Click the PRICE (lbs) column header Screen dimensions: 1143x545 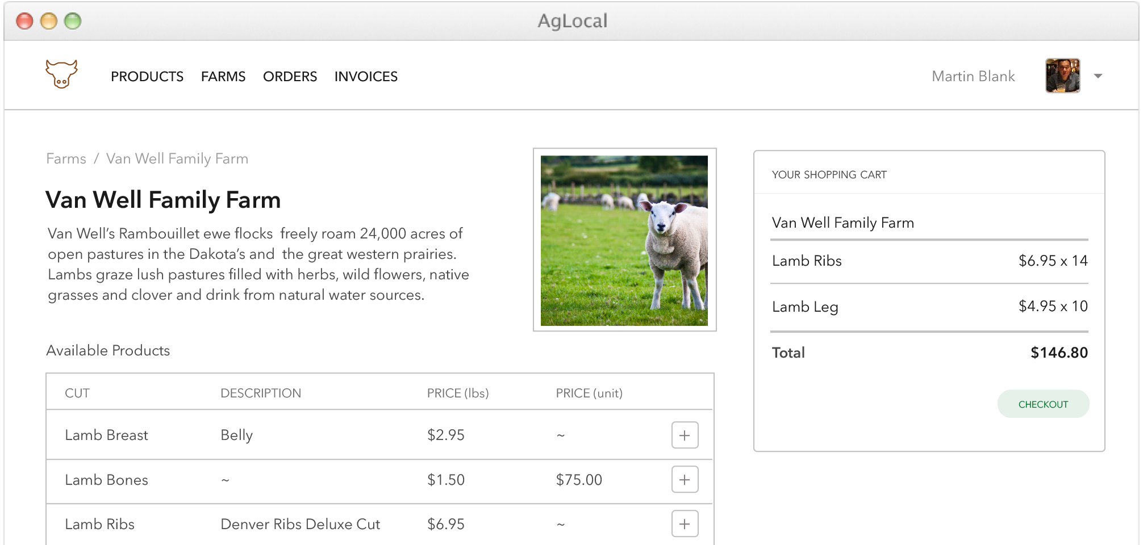(458, 393)
